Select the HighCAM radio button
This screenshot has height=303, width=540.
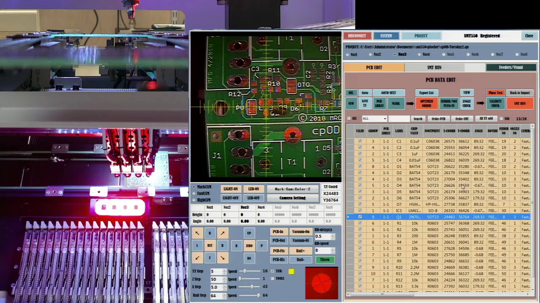194,200
